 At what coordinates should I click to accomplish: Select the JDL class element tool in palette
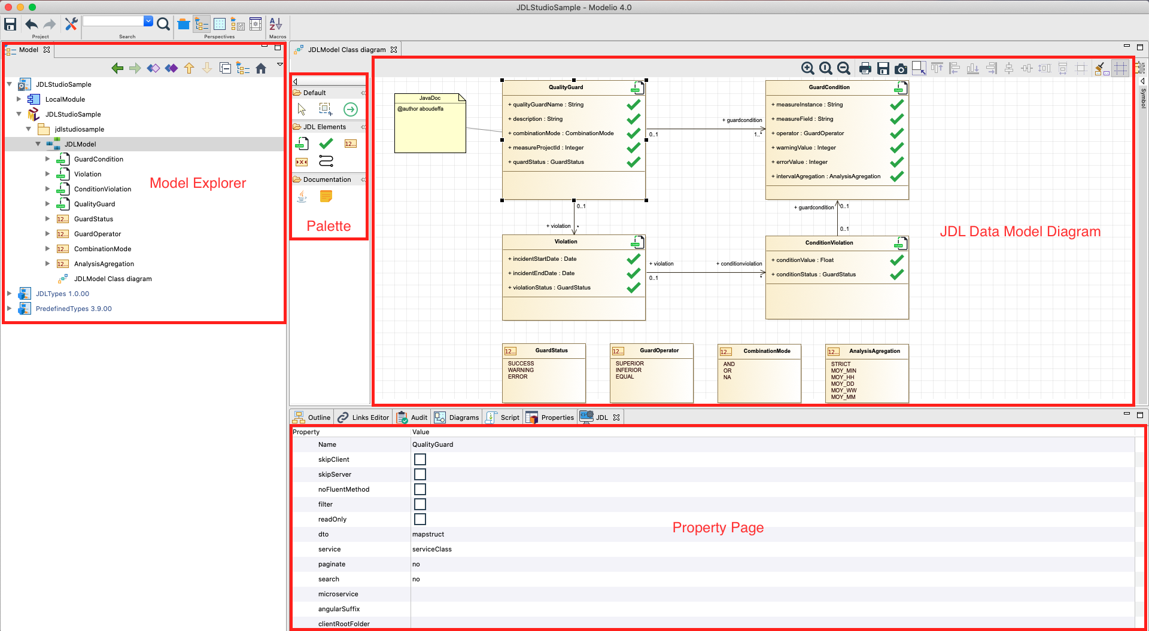point(302,144)
